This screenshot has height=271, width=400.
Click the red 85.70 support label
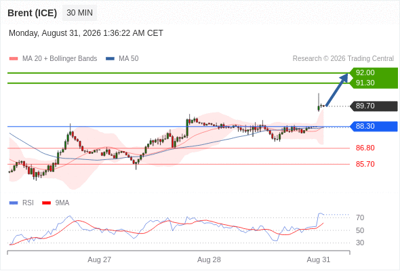click(365, 164)
